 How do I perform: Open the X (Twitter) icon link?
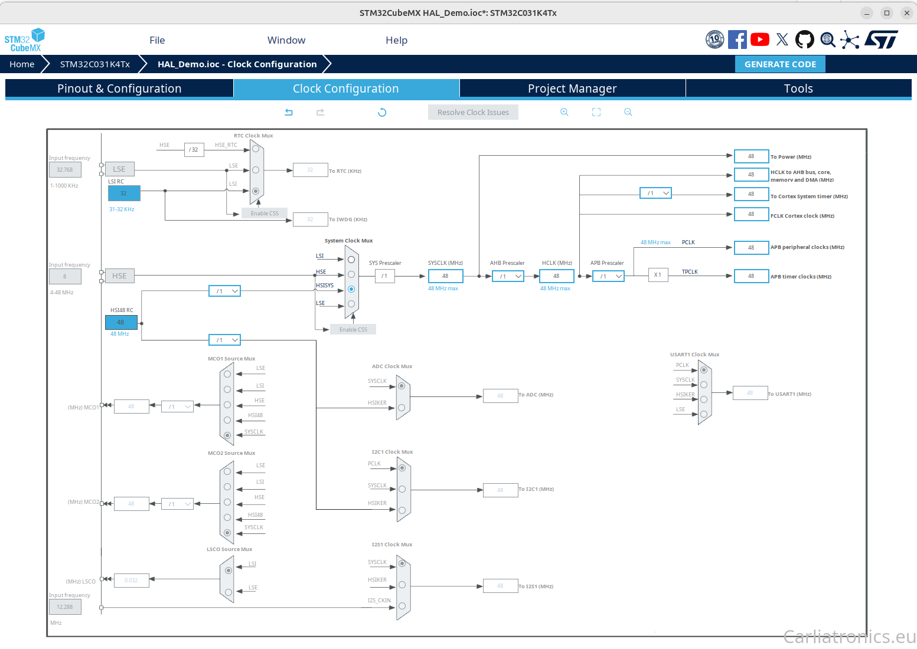coord(782,40)
